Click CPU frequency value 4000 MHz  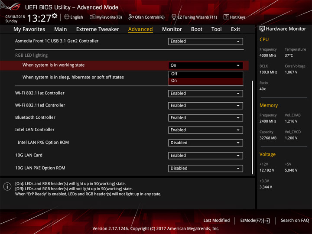(268, 55)
